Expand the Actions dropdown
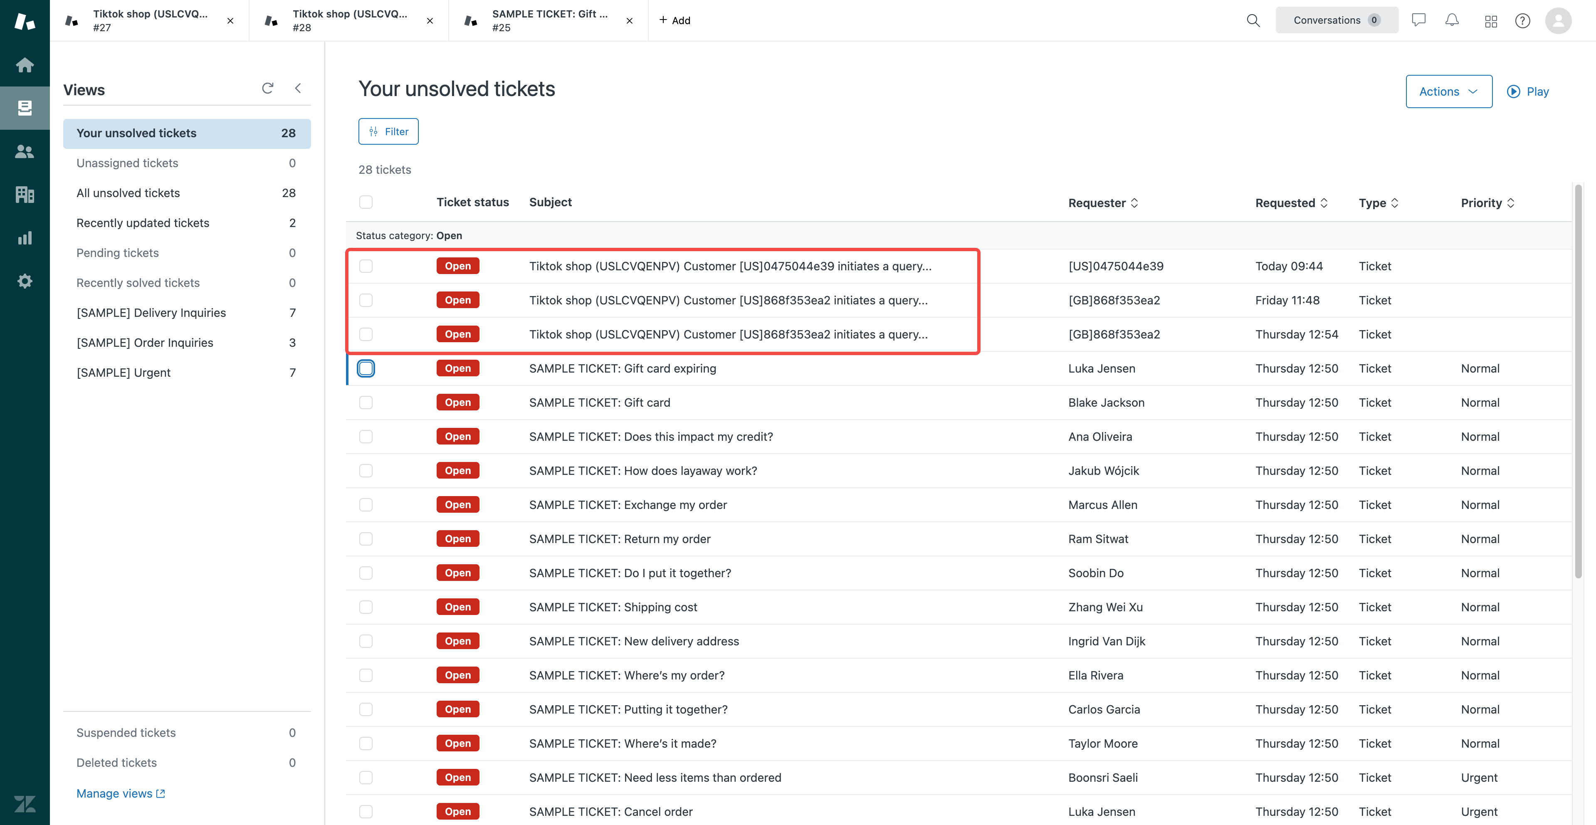Image resolution: width=1596 pixels, height=825 pixels. click(x=1448, y=91)
